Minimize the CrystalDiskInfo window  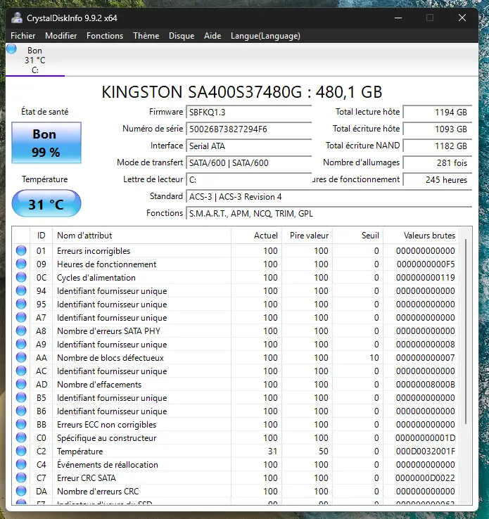(398, 18)
